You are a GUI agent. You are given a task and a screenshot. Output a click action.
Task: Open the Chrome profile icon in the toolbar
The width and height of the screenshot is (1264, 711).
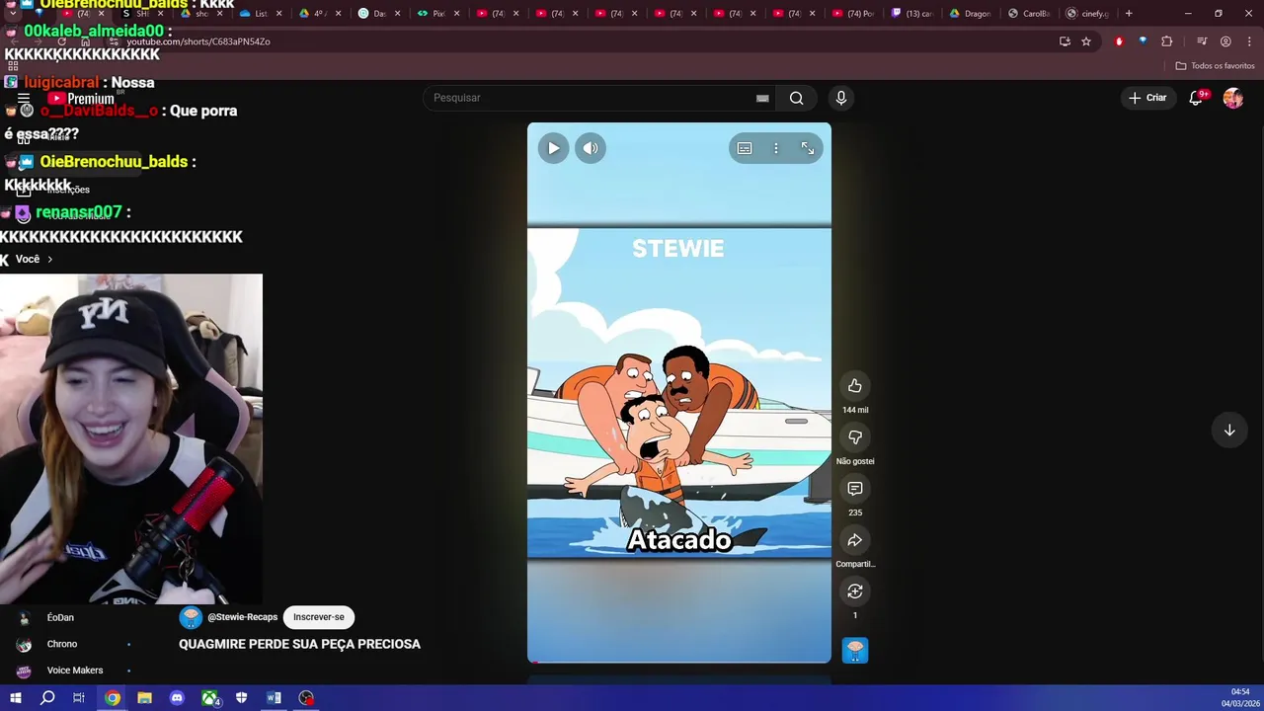(x=1225, y=41)
